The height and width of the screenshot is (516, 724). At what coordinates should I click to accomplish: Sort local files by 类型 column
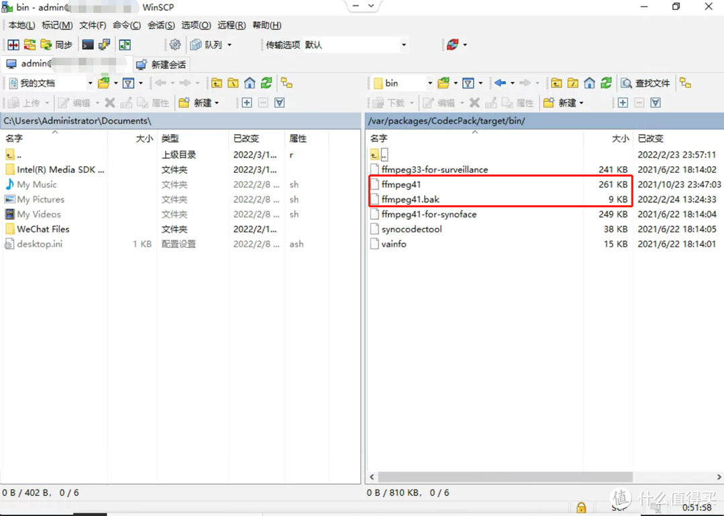[193, 138]
